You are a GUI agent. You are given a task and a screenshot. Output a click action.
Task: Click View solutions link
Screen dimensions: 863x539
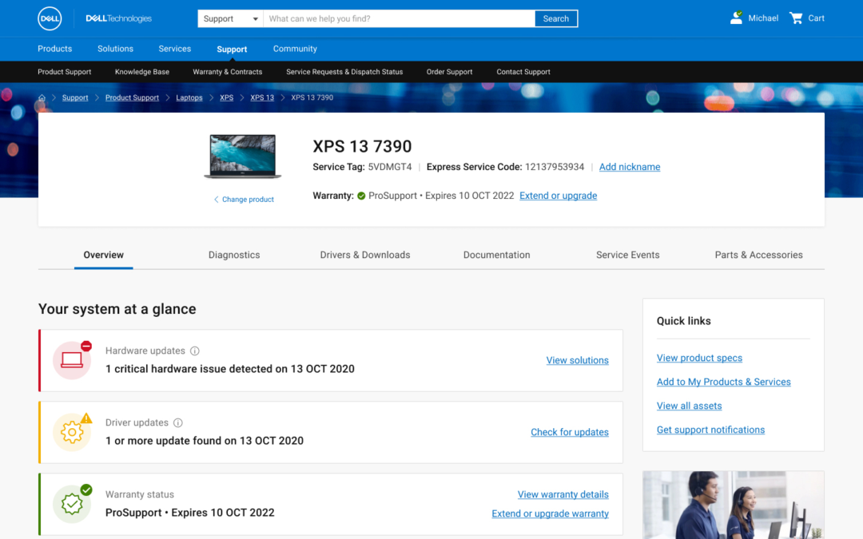point(578,360)
